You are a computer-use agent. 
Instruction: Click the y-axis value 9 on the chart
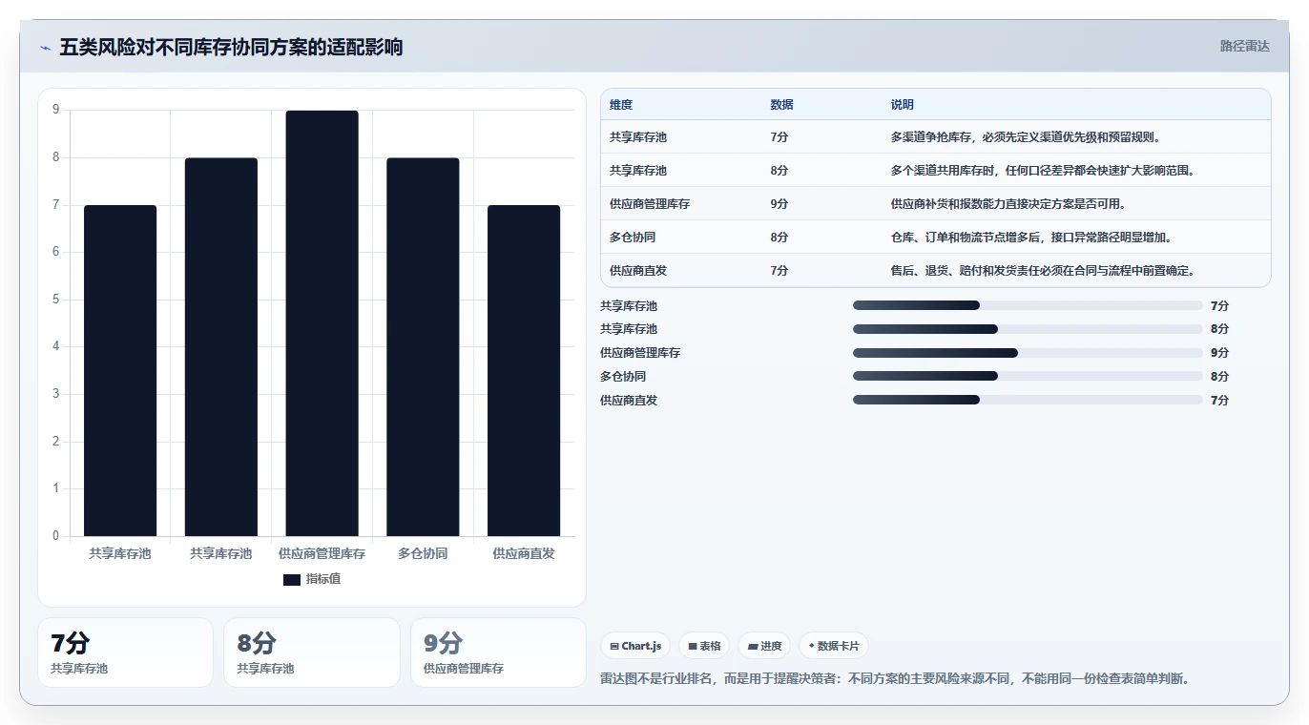point(56,110)
